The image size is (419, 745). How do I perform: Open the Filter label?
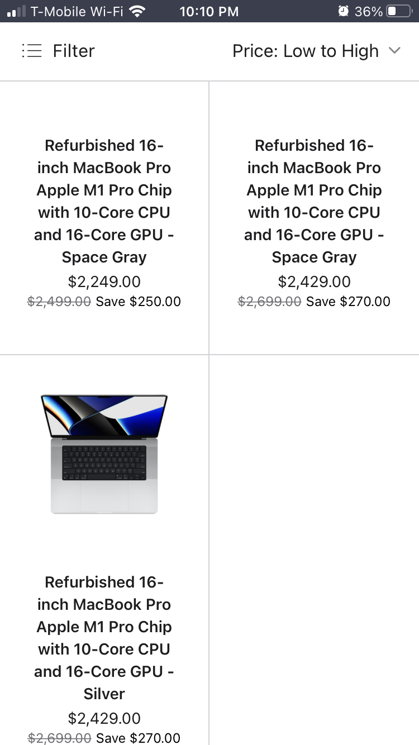[74, 51]
